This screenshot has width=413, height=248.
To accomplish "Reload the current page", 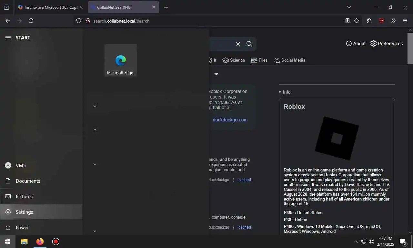I will tap(31, 21).
